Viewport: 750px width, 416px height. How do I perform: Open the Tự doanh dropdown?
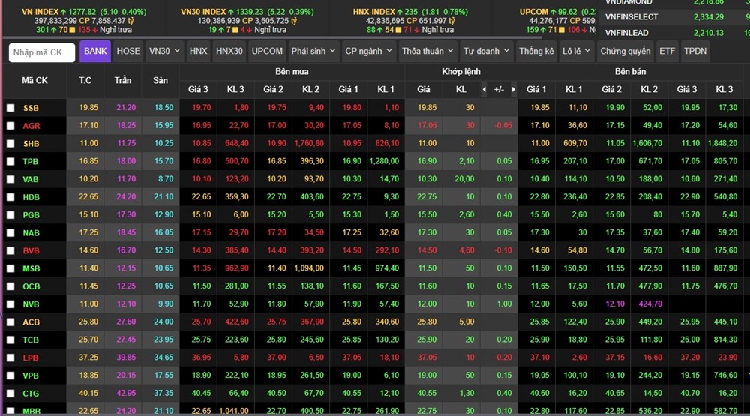(x=487, y=51)
